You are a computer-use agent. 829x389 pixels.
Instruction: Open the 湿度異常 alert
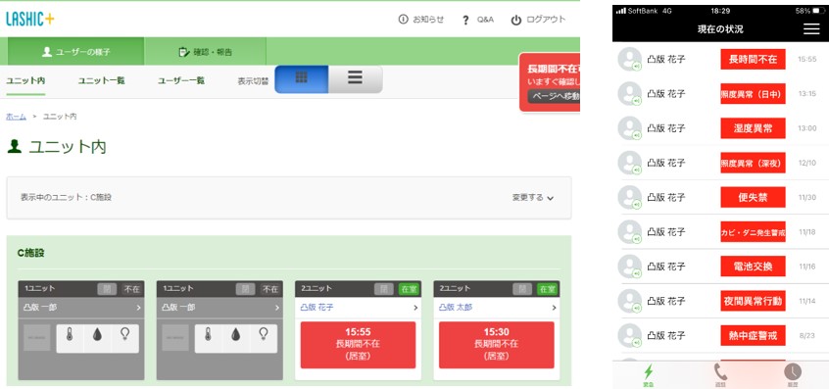pyautogui.click(x=753, y=128)
